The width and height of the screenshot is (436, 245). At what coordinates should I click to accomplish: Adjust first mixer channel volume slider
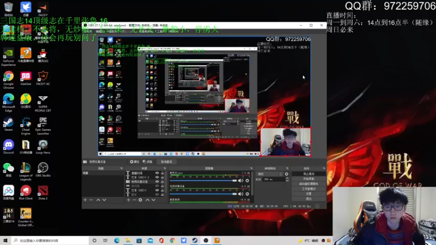coord(203,181)
